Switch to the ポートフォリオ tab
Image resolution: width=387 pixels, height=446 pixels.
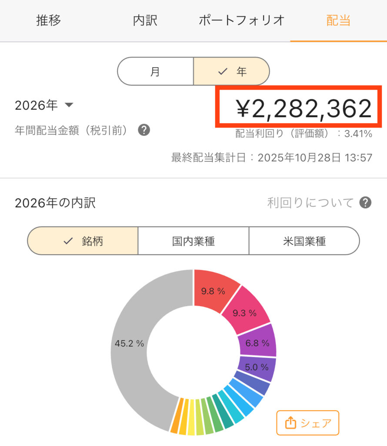click(241, 20)
